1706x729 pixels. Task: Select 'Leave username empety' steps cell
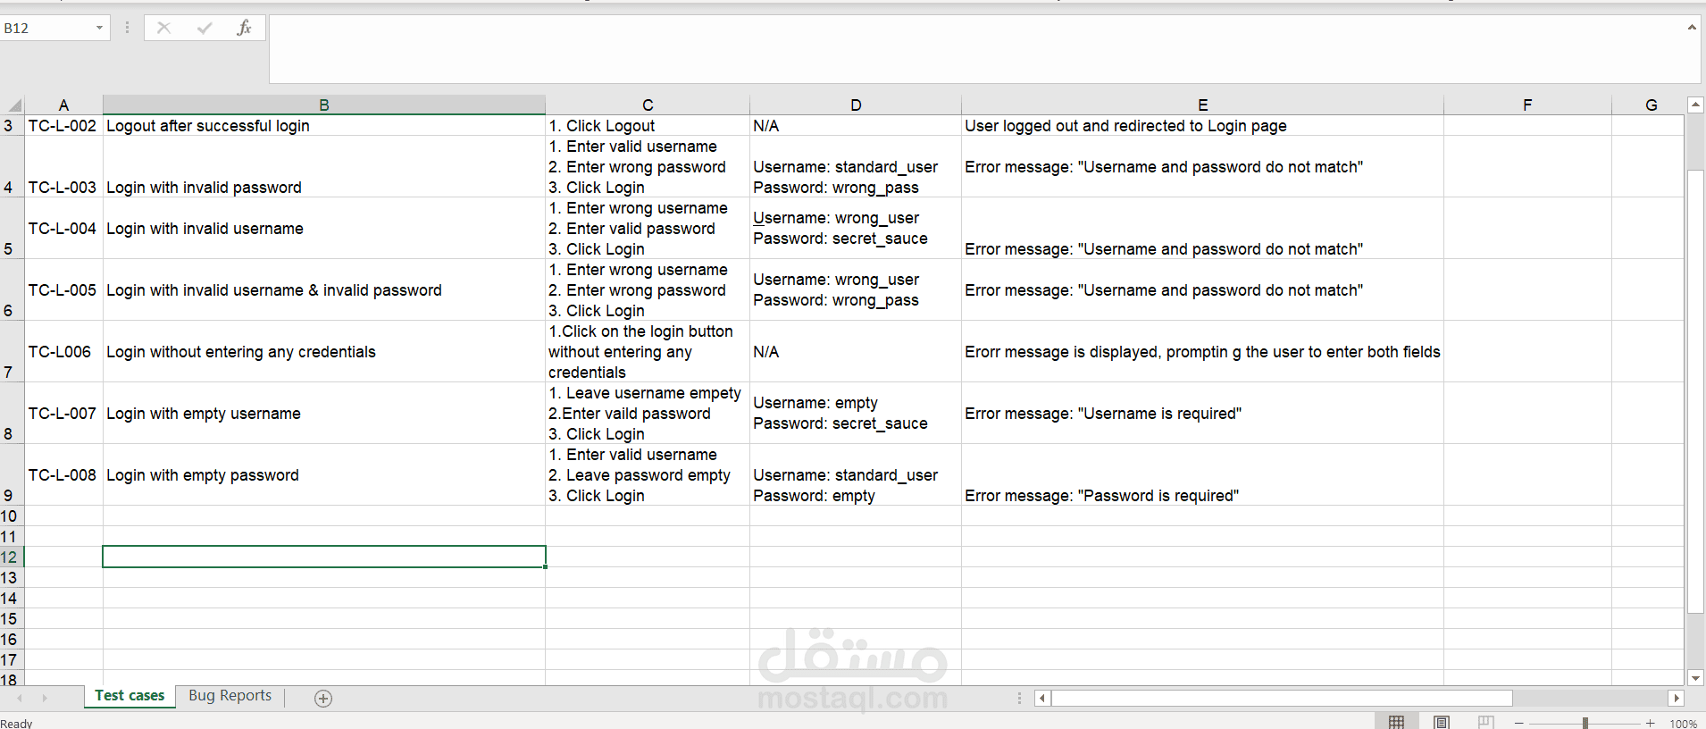coord(648,414)
